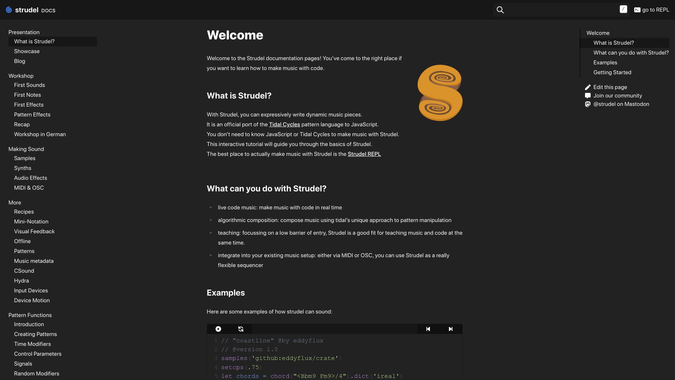Select What is Strudel? in left sidebar

point(53,42)
